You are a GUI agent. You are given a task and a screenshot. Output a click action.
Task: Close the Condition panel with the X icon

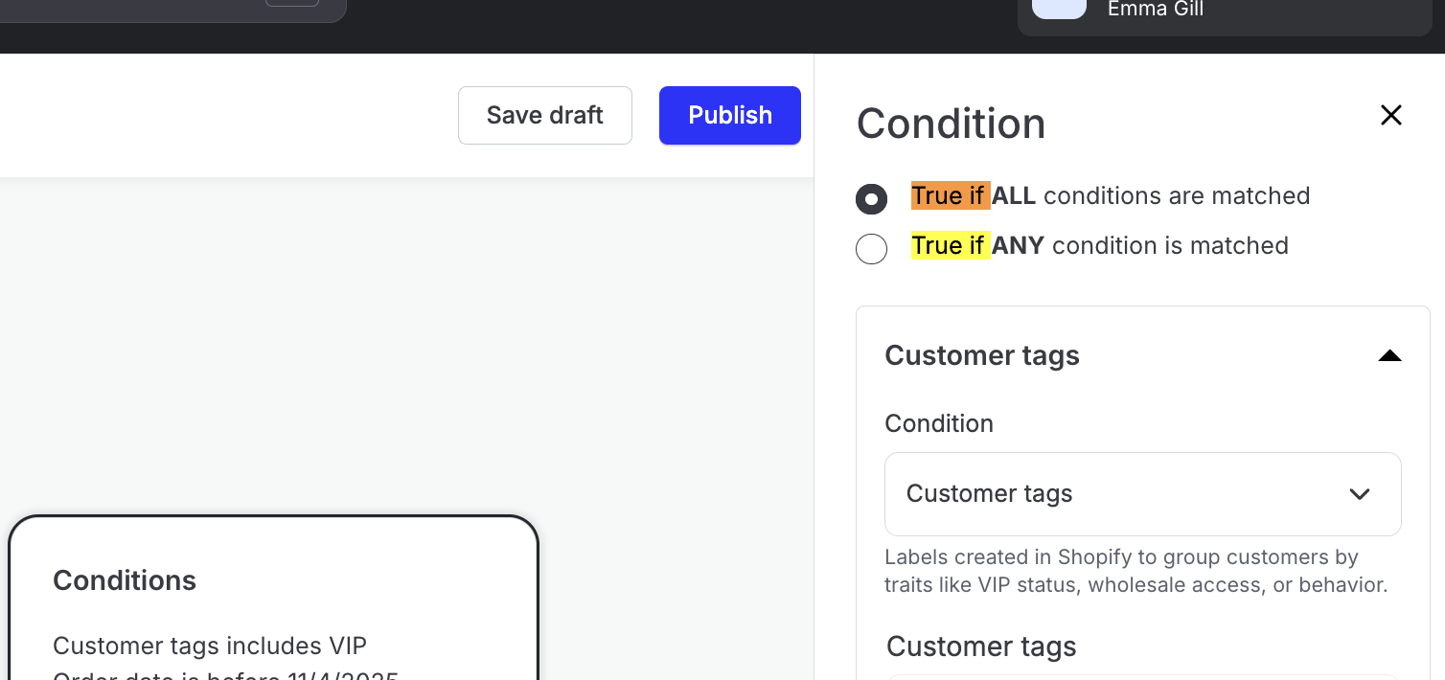(x=1390, y=116)
